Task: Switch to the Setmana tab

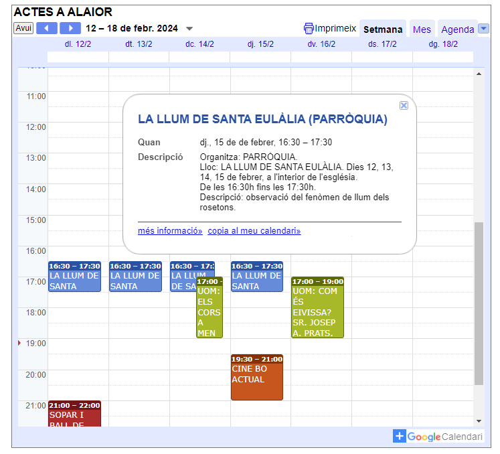Action: [x=383, y=29]
